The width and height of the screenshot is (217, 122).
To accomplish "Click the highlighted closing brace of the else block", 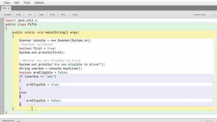I will click(x=20, y=104).
